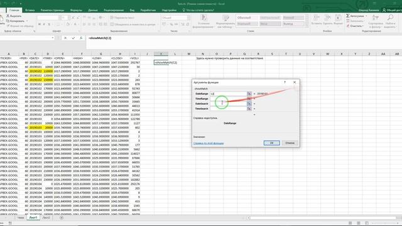Open Sort and Filter (Сортировка и фильтр)
Screen dimensions: 402x226
tap(376, 21)
